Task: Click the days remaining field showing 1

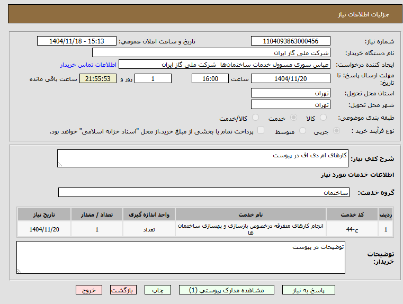Action: (153, 78)
